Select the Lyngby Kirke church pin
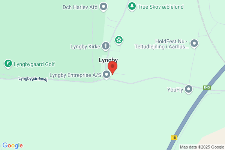Screen dimensions: 225x150 (x=106, y=46)
